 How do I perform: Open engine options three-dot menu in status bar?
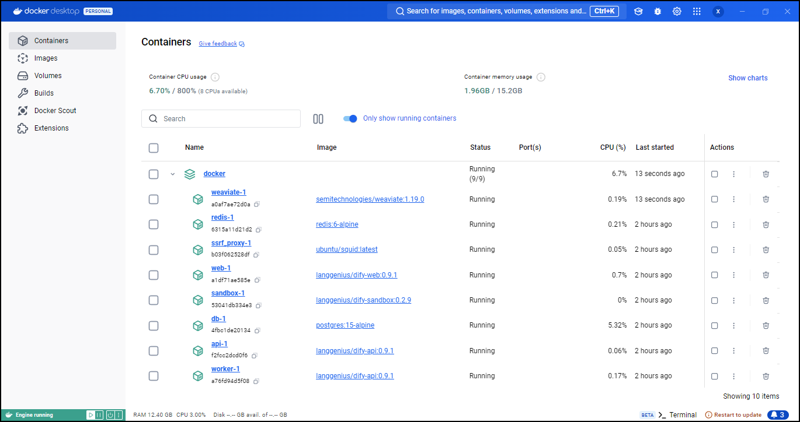point(119,415)
